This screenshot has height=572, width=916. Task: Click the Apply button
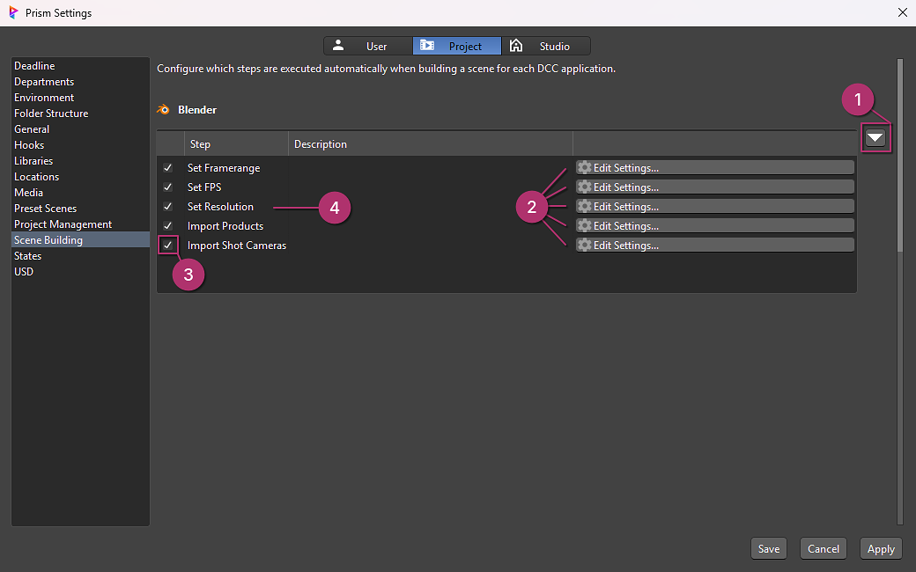pos(881,548)
